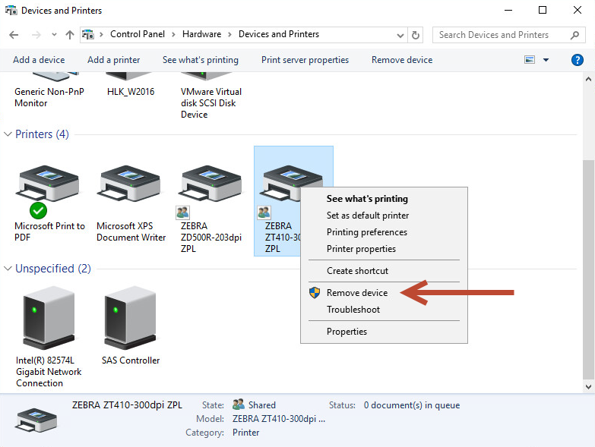Collapse the Unspecified (2) group
The height and width of the screenshot is (447, 595).
coord(8,269)
